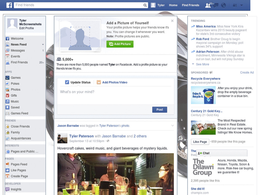
Task: Open the Chat bar
Action: point(222,153)
